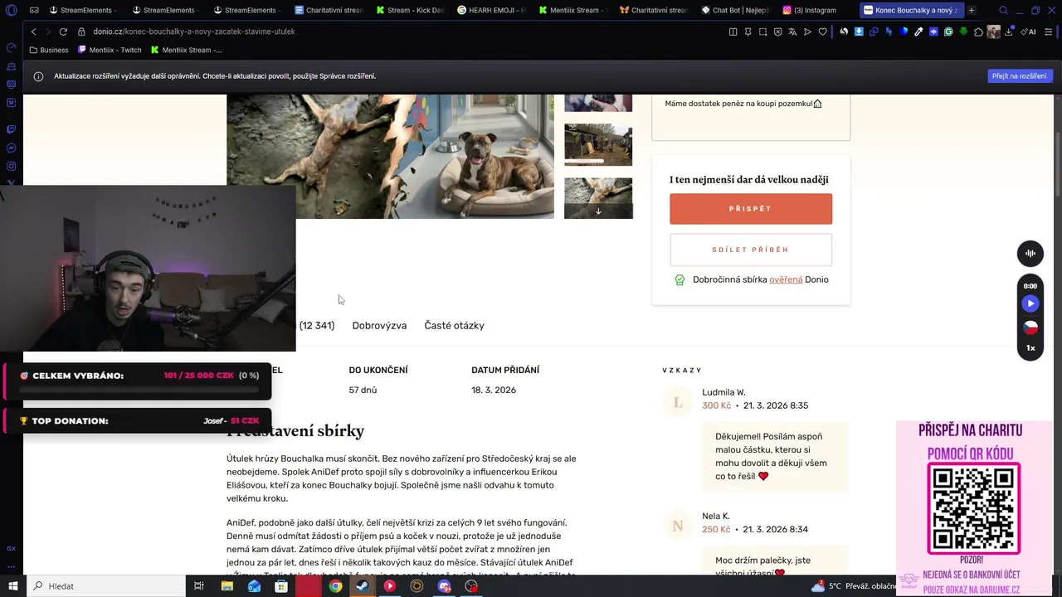1062x597 pixels.
Task: Click the PŘISPĚT donate button
Action: coord(751,209)
